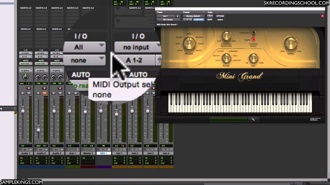Solo the Audio 2 track
330x185 pixels.
pos(38,93)
